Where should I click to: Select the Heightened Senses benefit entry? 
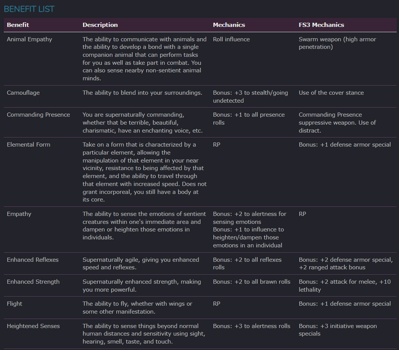33,326
